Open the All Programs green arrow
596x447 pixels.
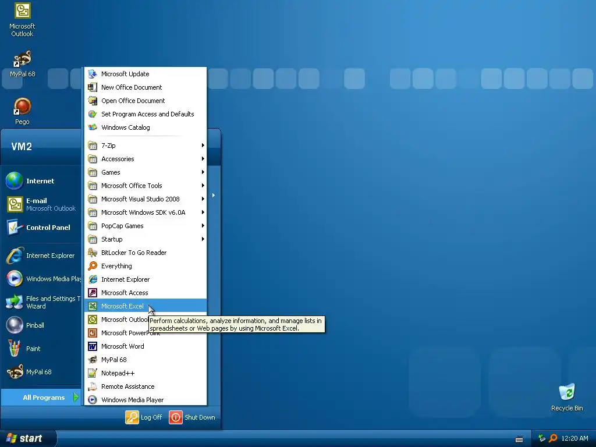click(x=76, y=397)
